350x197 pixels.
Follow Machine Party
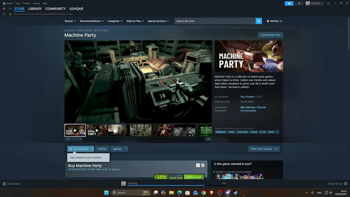click(102, 149)
